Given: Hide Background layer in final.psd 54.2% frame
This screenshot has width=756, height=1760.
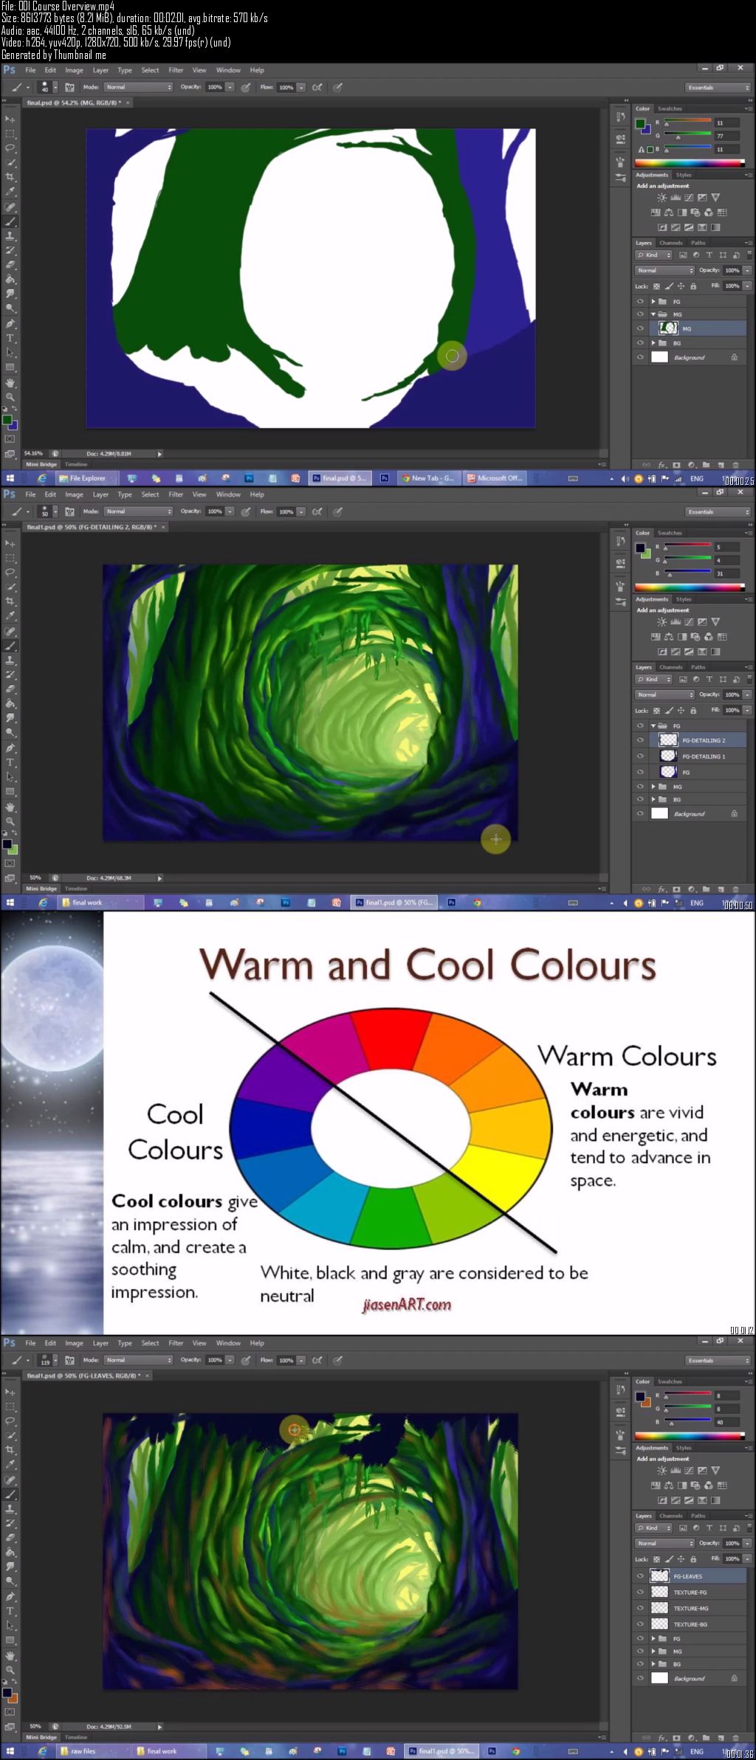Looking at the screenshot, I should tap(640, 357).
